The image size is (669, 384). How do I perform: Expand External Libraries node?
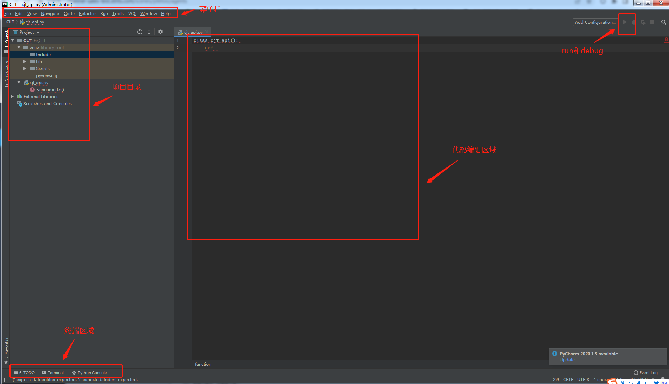(12, 96)
